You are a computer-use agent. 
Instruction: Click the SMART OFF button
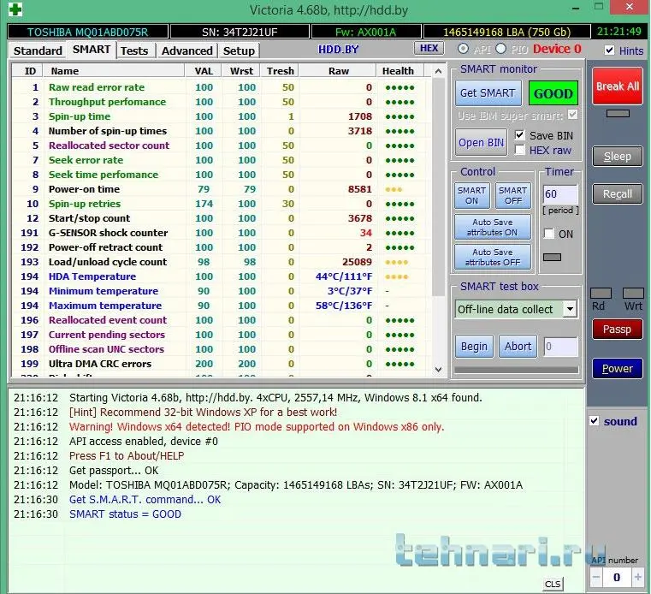[513, 196]
